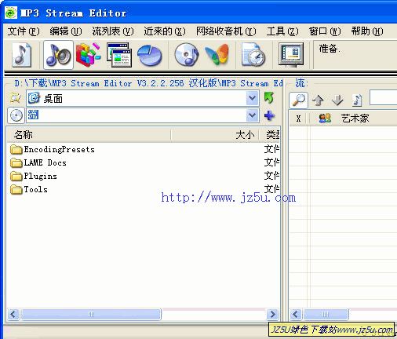The width and height of the screenshot is (397, 339).
Task: Expand the 流 filter dropdown arrow
Action: click(252, 115)
